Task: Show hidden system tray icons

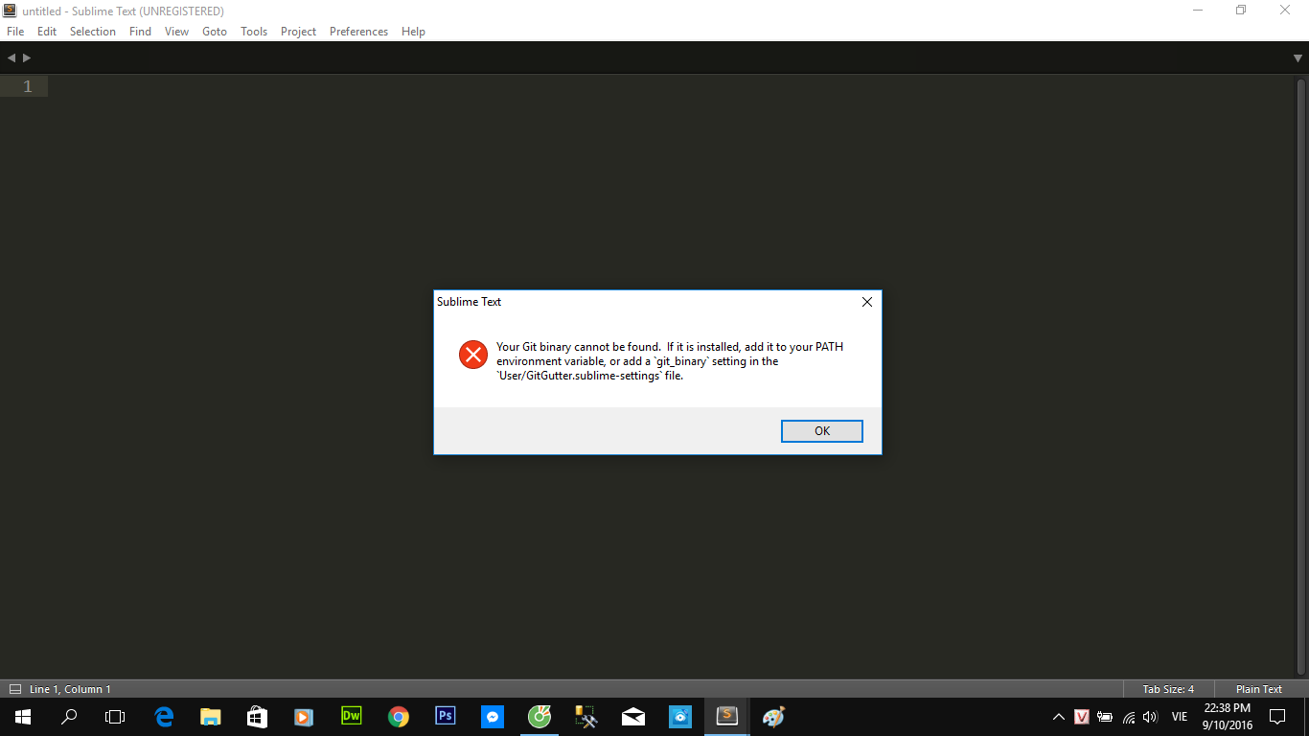Action: pyautogui.click(x=1059, y=717)
